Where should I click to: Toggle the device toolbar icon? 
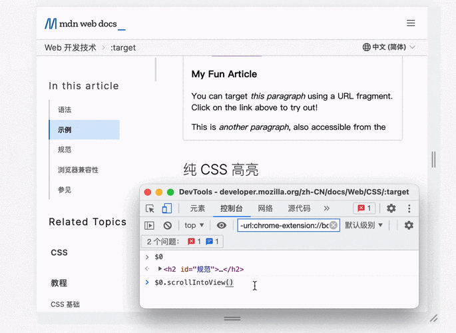pos(166,208)
